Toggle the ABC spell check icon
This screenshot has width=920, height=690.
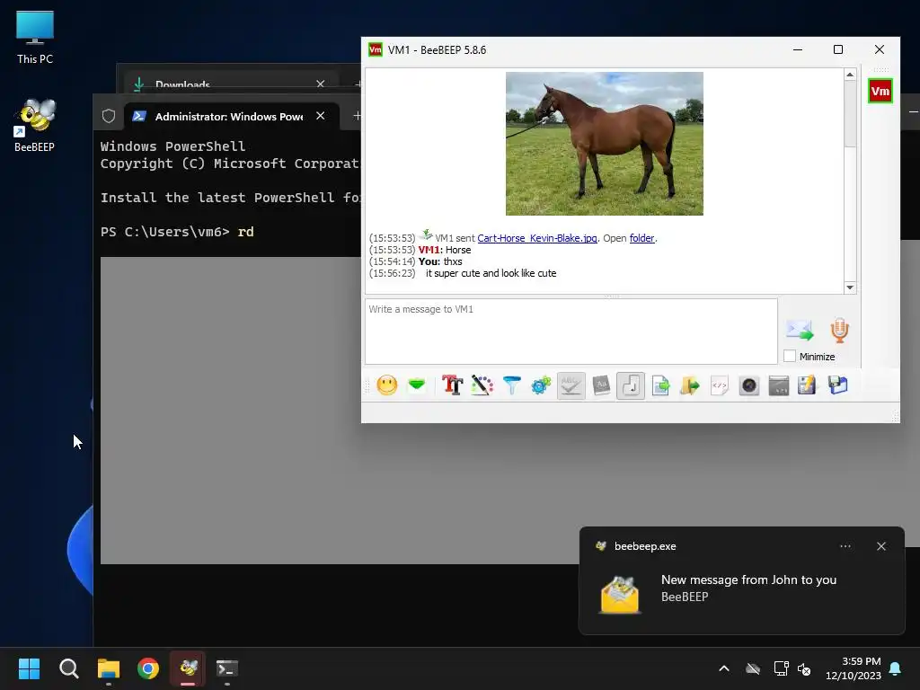pyautogui.click(x=571, y=385)
